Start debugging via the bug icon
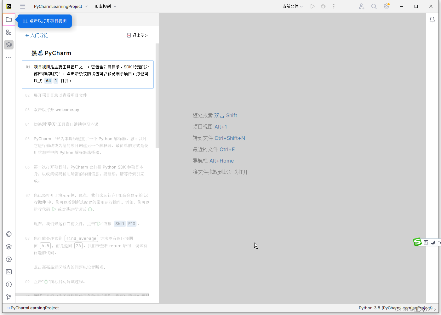Screen dimensions: 441x315 (x=323, y=6)
